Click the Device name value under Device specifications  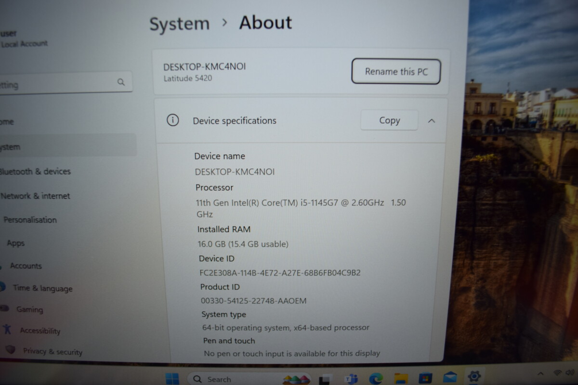coord(235,171)
